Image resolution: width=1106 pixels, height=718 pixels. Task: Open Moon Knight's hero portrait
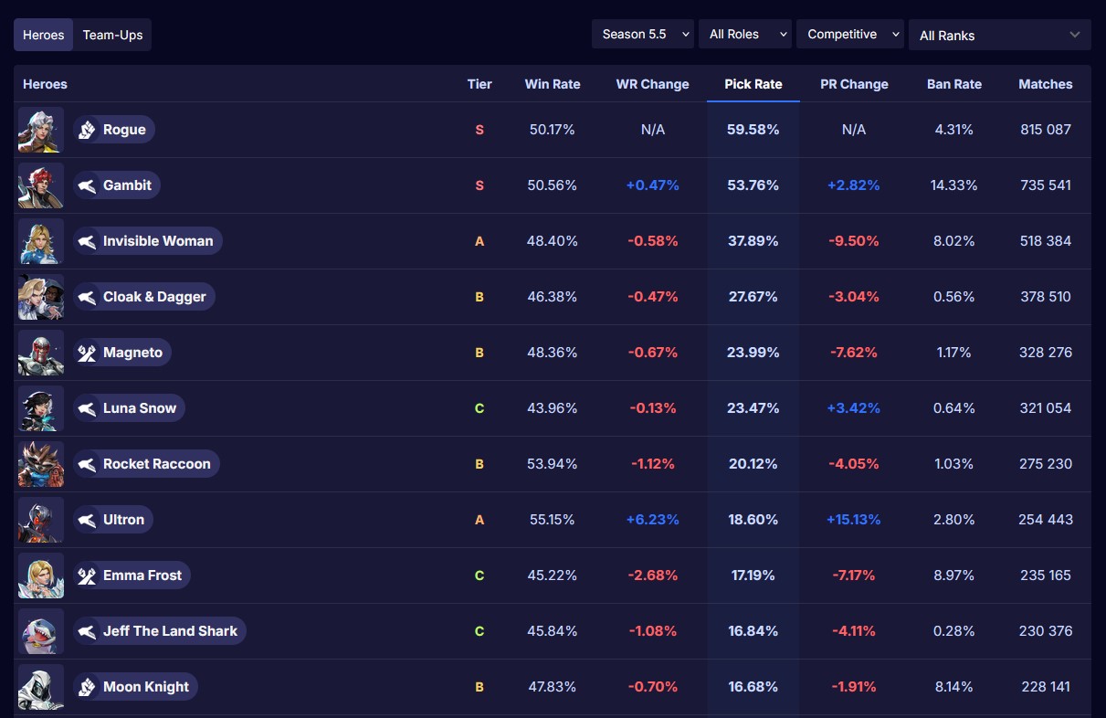pos(41,687)
